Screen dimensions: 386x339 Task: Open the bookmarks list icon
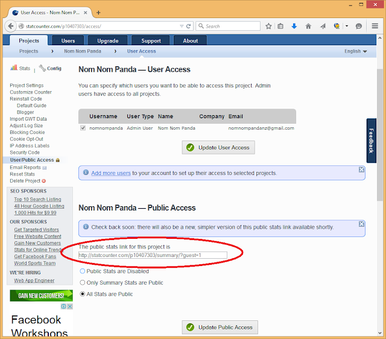point(280,26)
